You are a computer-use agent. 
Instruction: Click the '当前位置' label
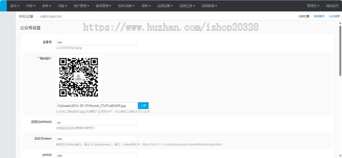coord(304,16)
